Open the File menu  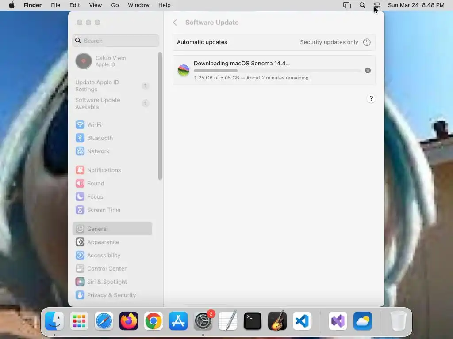[55, 5]
